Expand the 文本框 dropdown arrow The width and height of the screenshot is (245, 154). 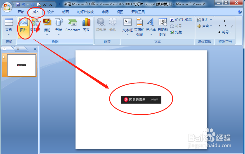pos(128,35)
